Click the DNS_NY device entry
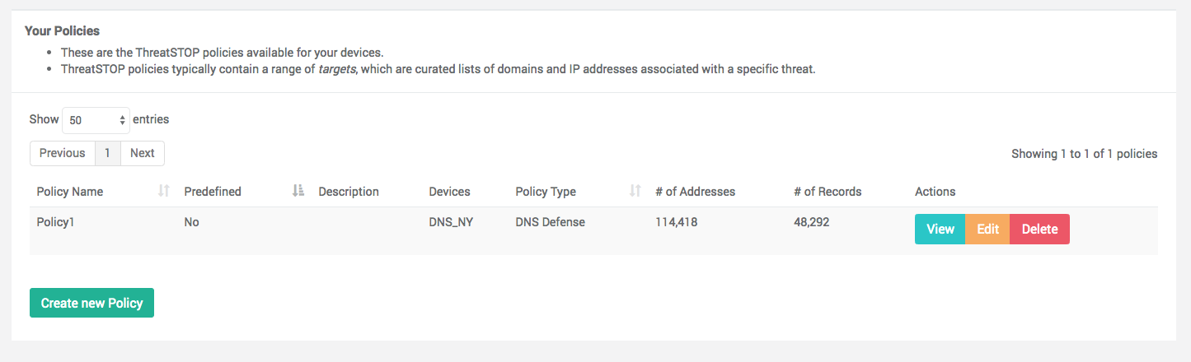Image resolution: width=1191 pixels, height=362 pixels. [451, 222]
